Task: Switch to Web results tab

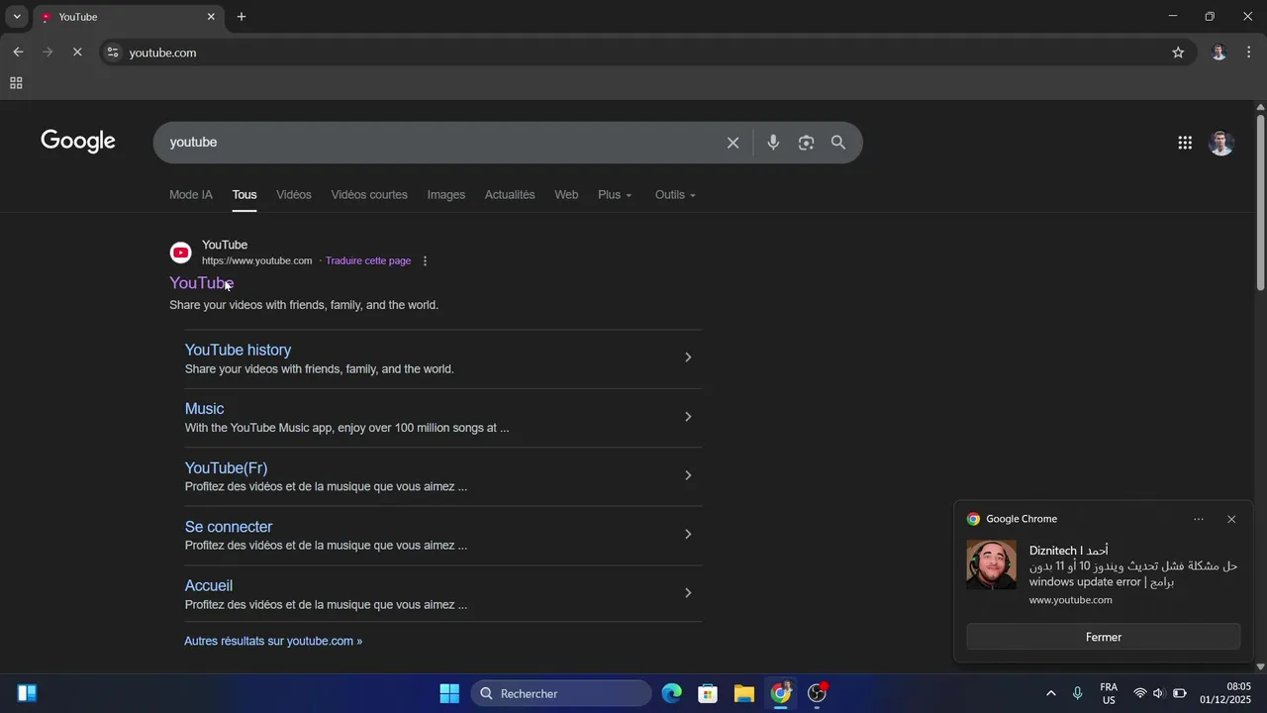Action: pyautogui.click(x=566, y=195)
